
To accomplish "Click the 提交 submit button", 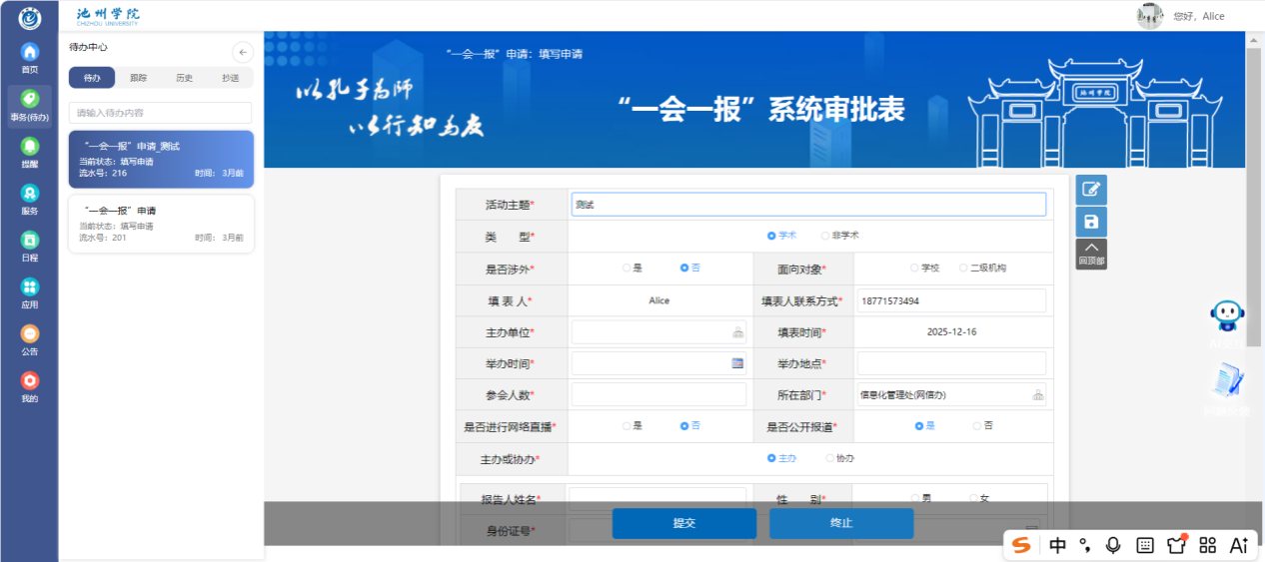I will point(683,523).
